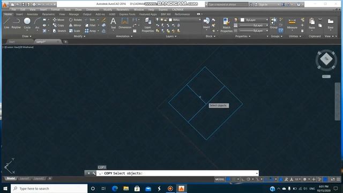
Task: Click the command line input field
Action: coord(177,173)
